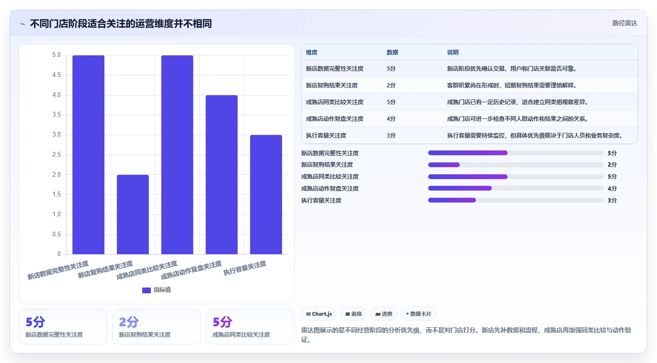Click the 数据 column header

point(392,53)
